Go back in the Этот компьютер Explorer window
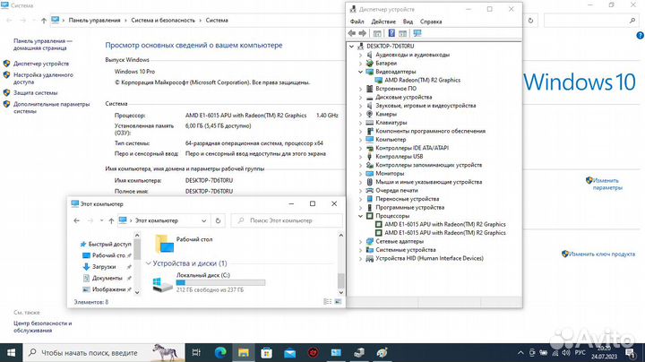 point(76,220)
